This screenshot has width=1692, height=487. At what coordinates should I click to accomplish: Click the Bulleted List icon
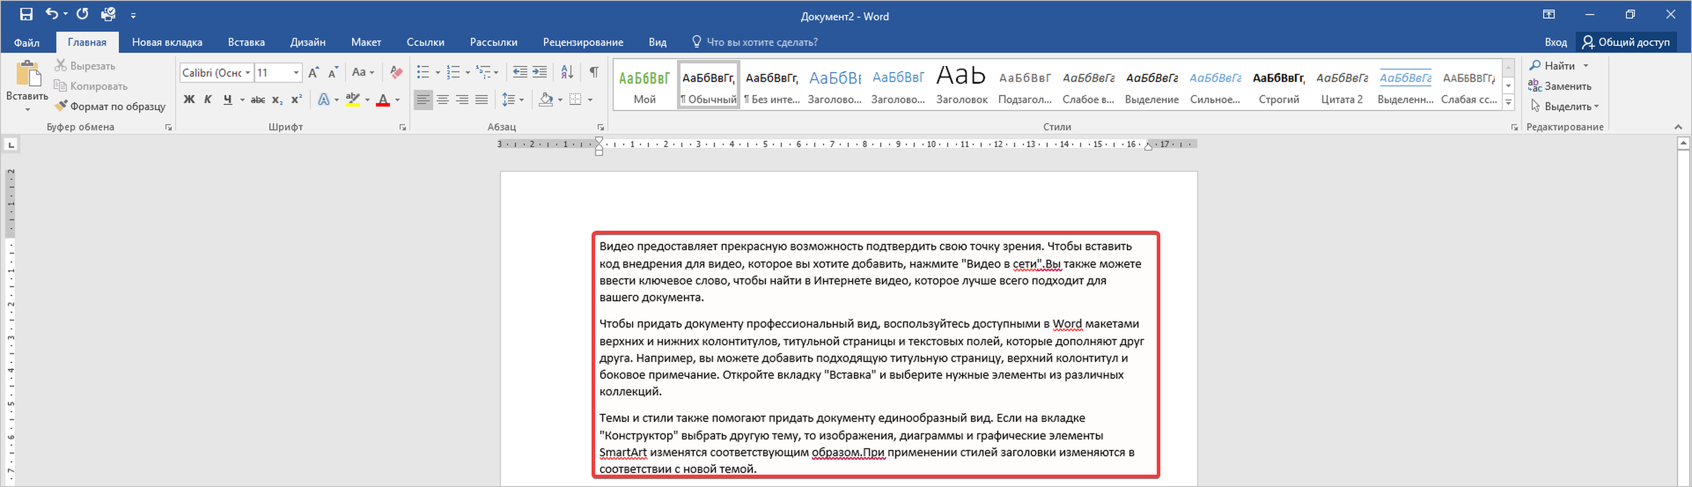[x=423, y=72]
